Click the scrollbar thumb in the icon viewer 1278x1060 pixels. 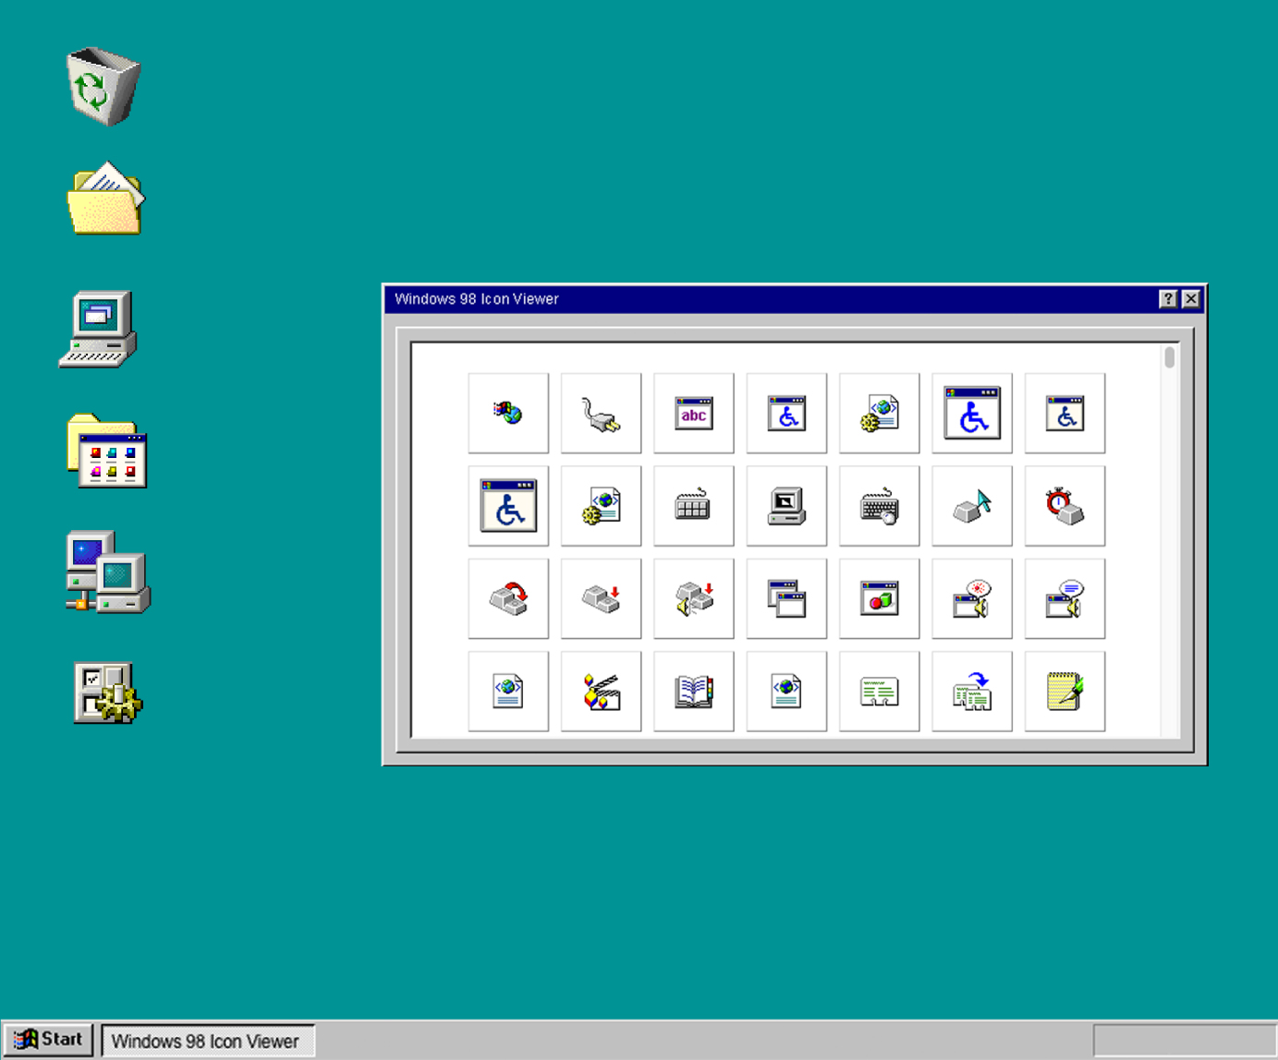(1170, 357)
